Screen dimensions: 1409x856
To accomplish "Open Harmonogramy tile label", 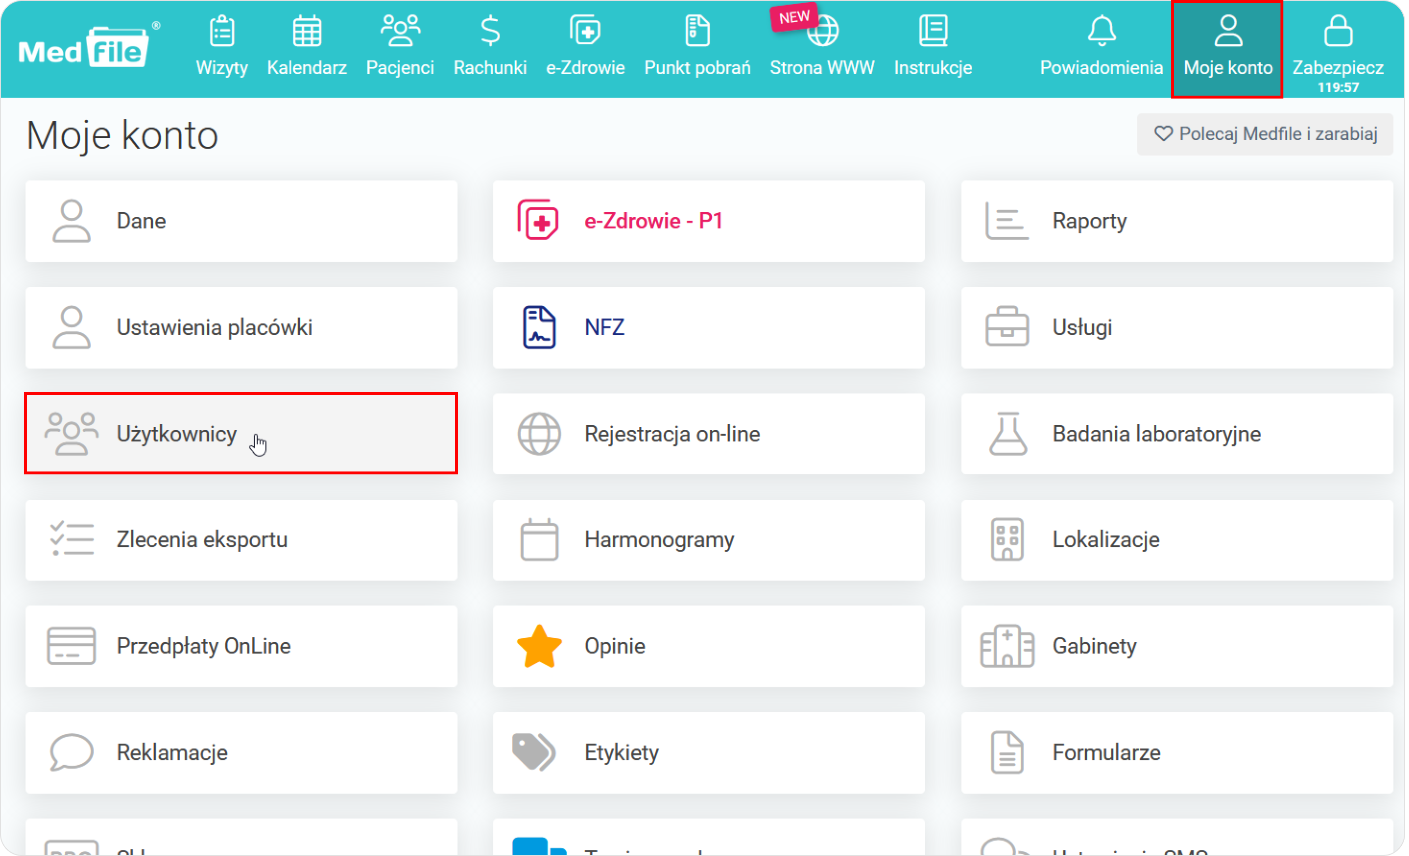I will coord(660,541).
